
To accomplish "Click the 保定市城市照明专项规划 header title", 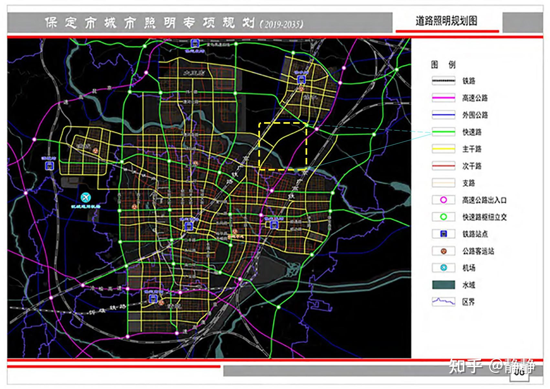I will coord(150,23).
